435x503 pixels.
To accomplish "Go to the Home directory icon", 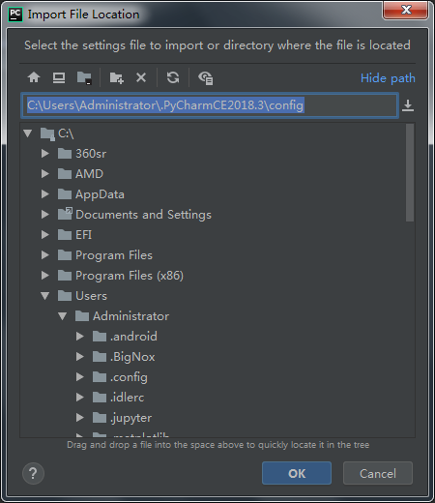I will (x=34, y=77).
